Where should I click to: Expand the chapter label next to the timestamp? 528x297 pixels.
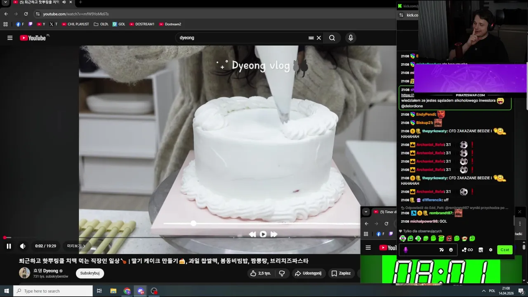pos(76,246)
